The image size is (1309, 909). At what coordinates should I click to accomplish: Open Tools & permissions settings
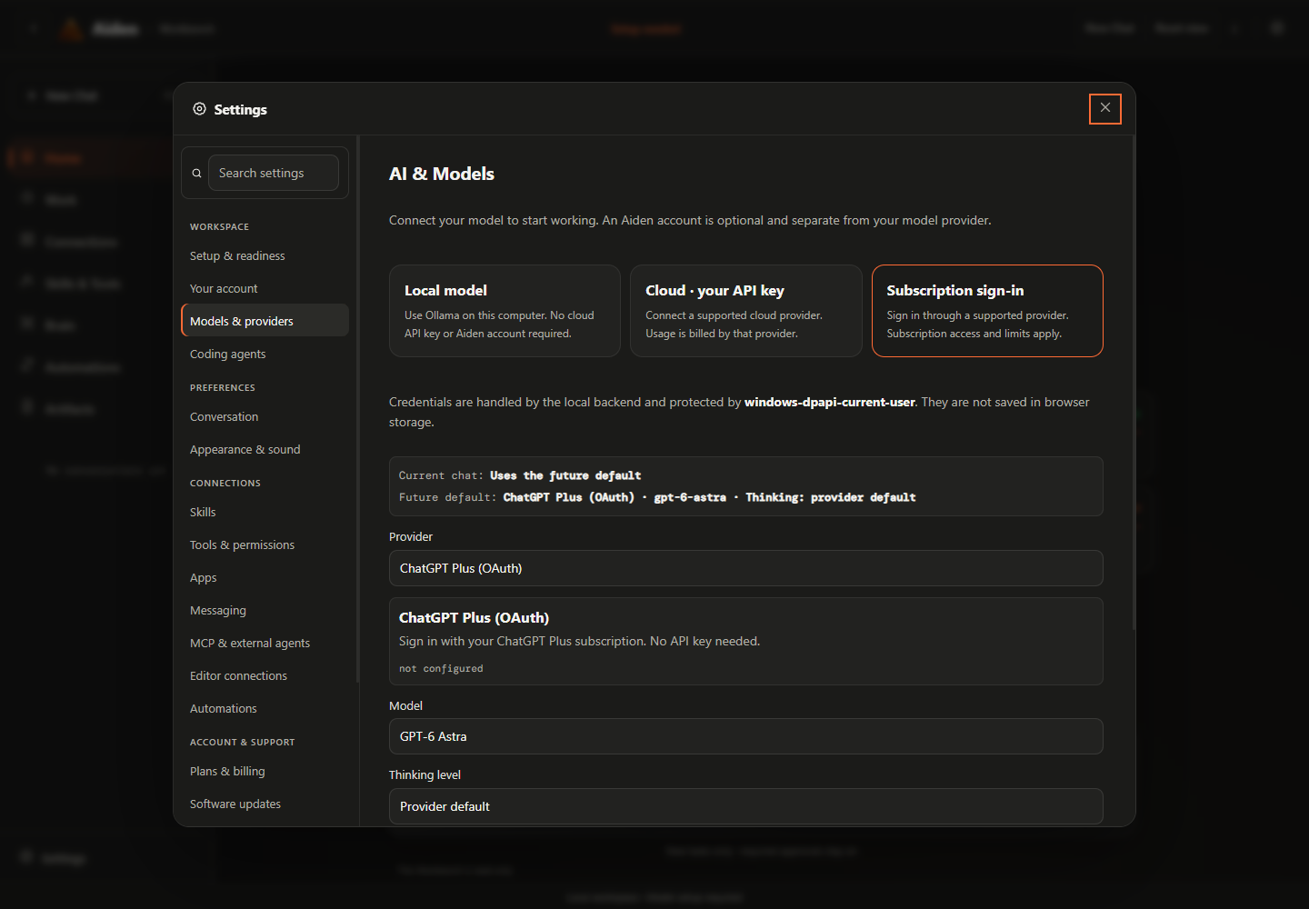click(x=265, y=545)
